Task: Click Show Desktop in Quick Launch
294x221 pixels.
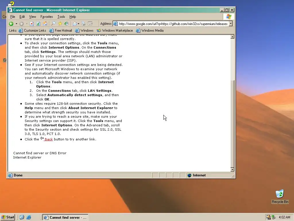Action: pos(22,217)
